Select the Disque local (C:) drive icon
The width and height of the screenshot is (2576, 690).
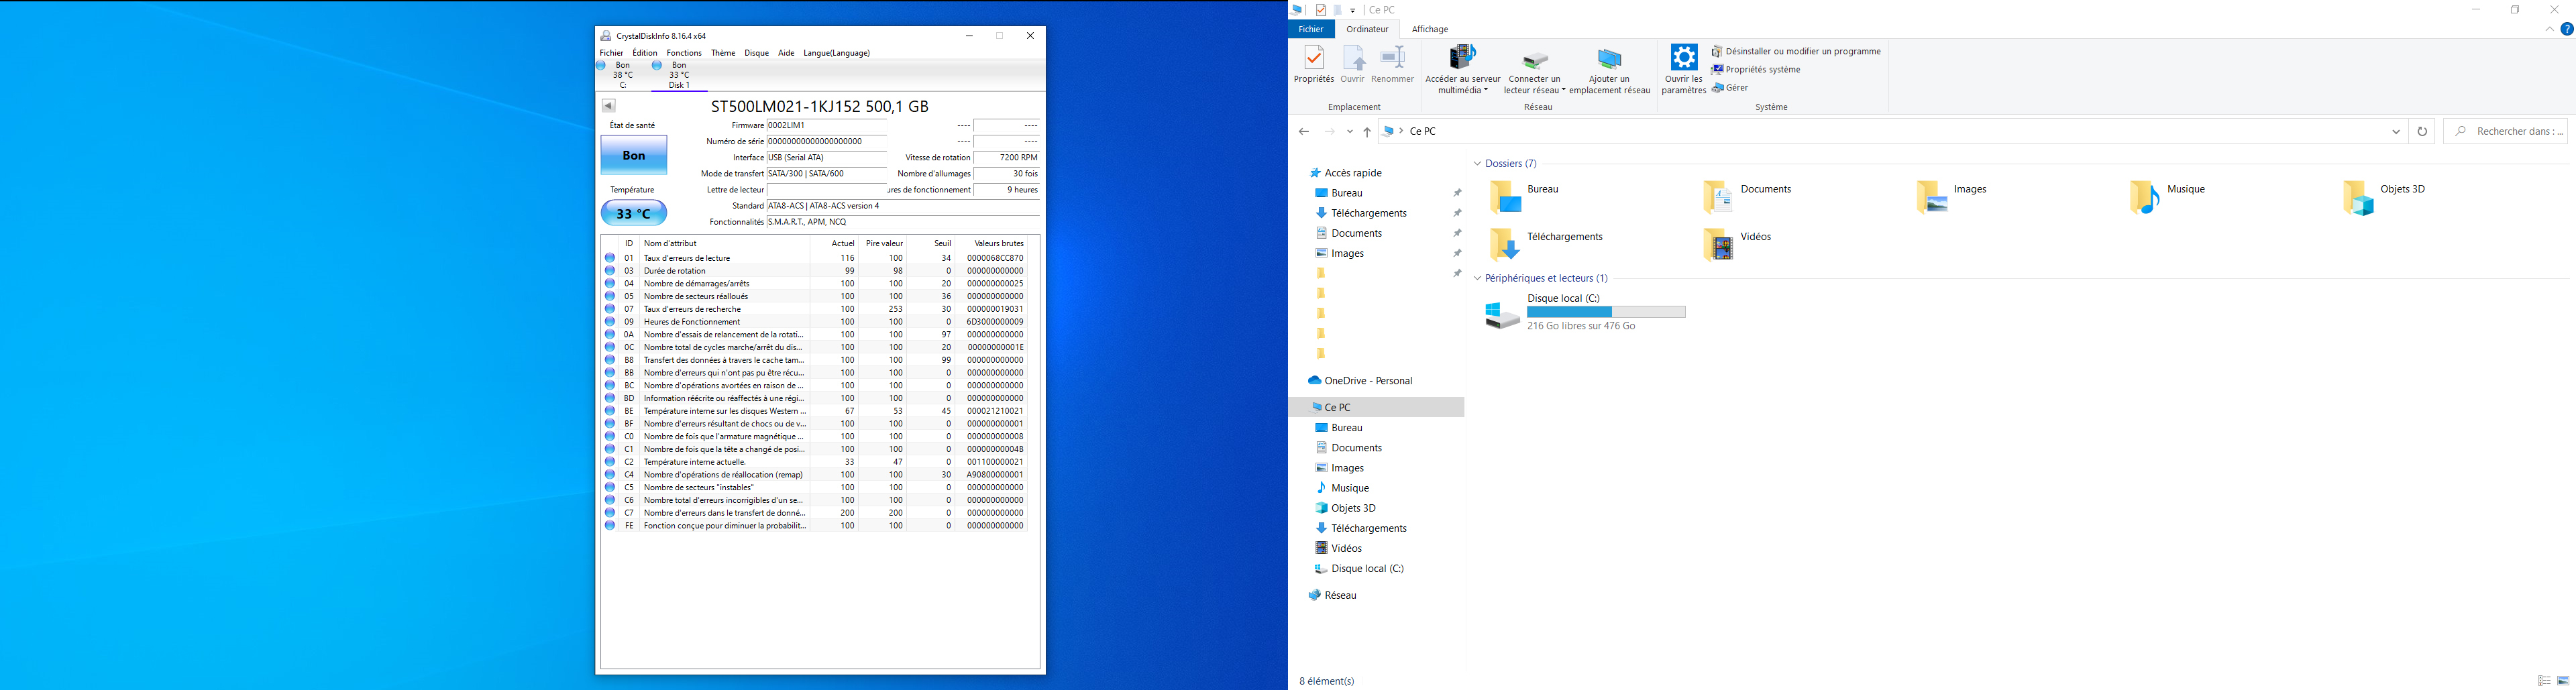coord(1502,316)
